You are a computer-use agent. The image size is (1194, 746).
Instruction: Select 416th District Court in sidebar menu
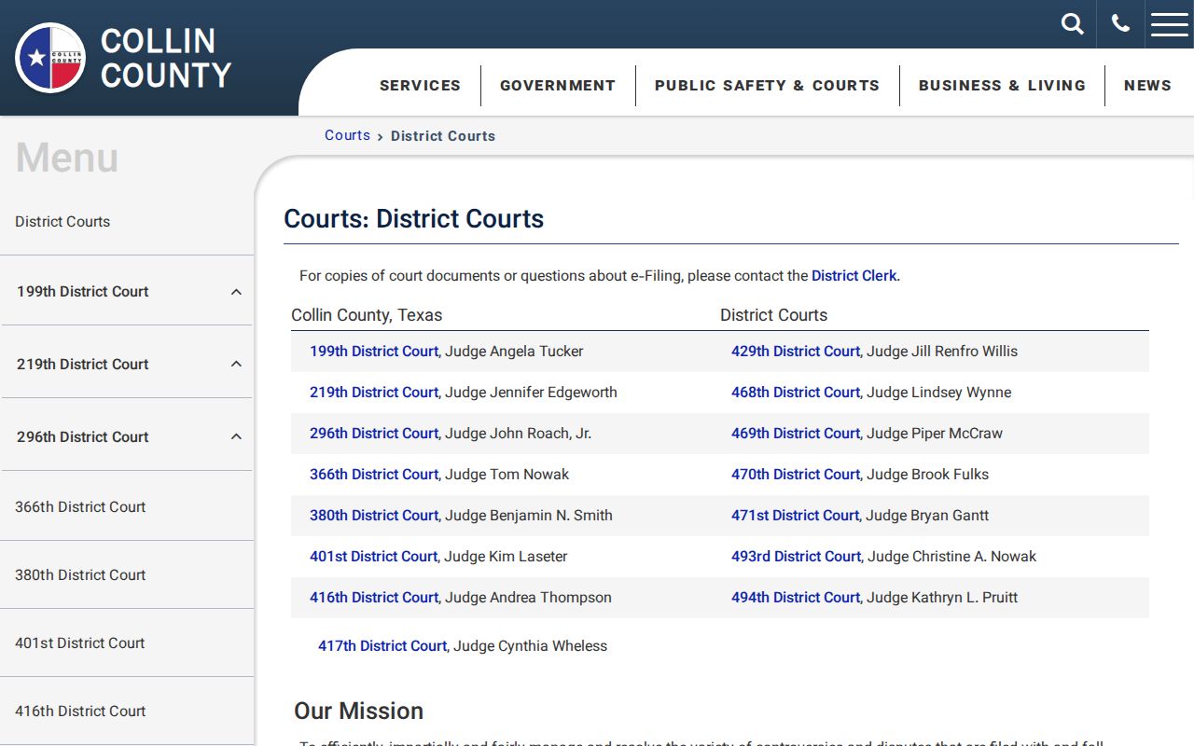(x=80, y=711)
